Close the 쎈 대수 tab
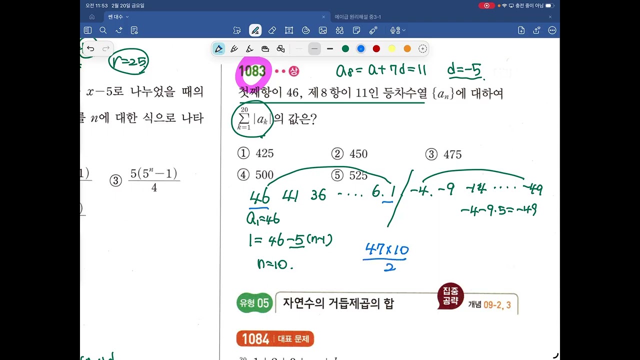 click(323, 17)
